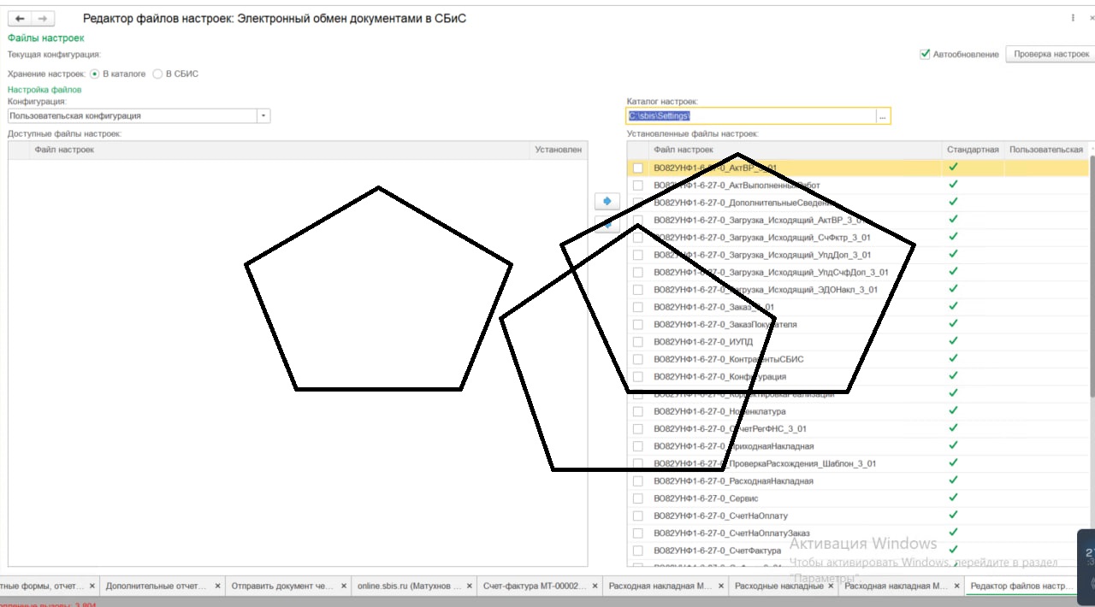Open the three-dot menu at top right
The width and height of the screenshot is (1095, 607).
1073,18
